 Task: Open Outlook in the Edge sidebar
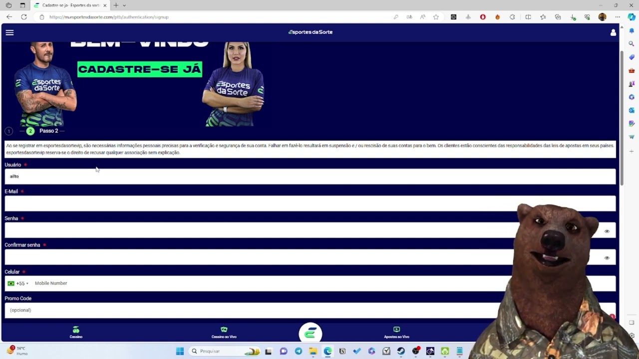[632, 110]
